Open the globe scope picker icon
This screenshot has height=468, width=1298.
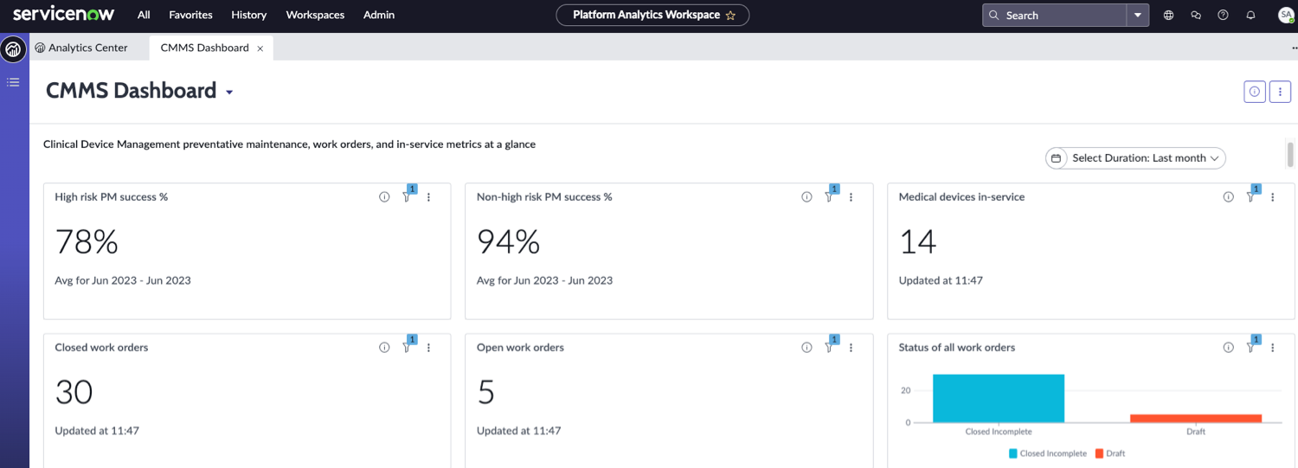(x=1168, y=15)
